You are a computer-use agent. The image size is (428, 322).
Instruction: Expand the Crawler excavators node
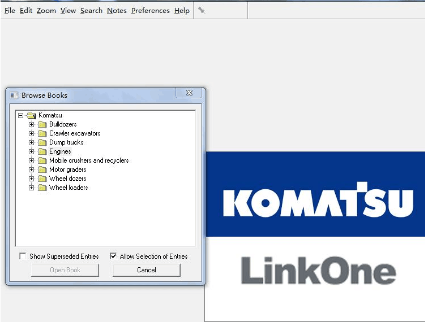click(31, 133)
